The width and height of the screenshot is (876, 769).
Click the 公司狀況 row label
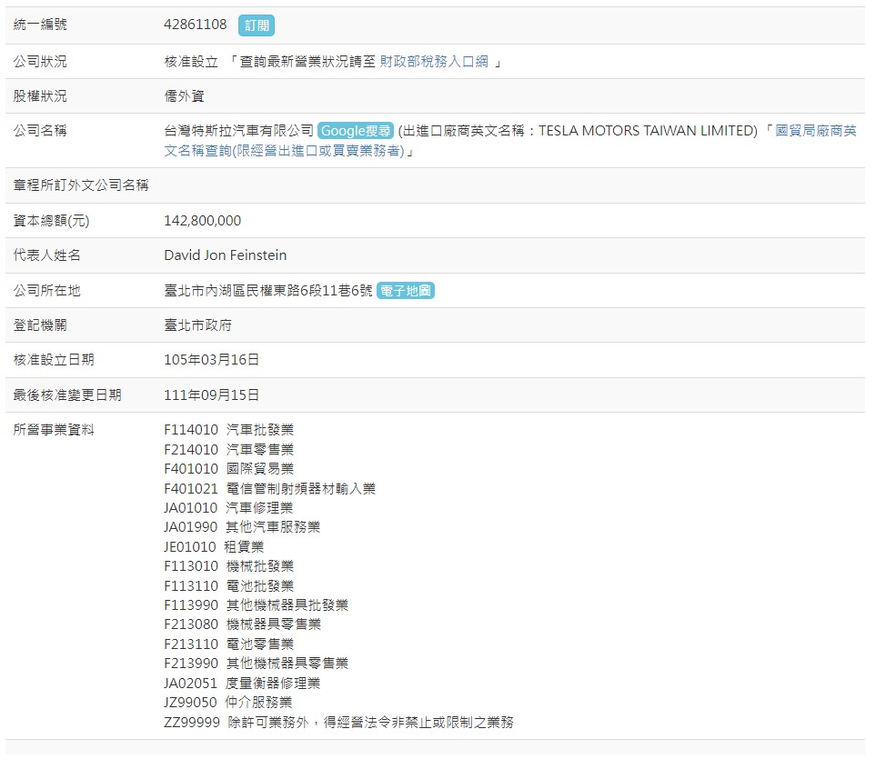pyautogui.click(x=40, y=62)
